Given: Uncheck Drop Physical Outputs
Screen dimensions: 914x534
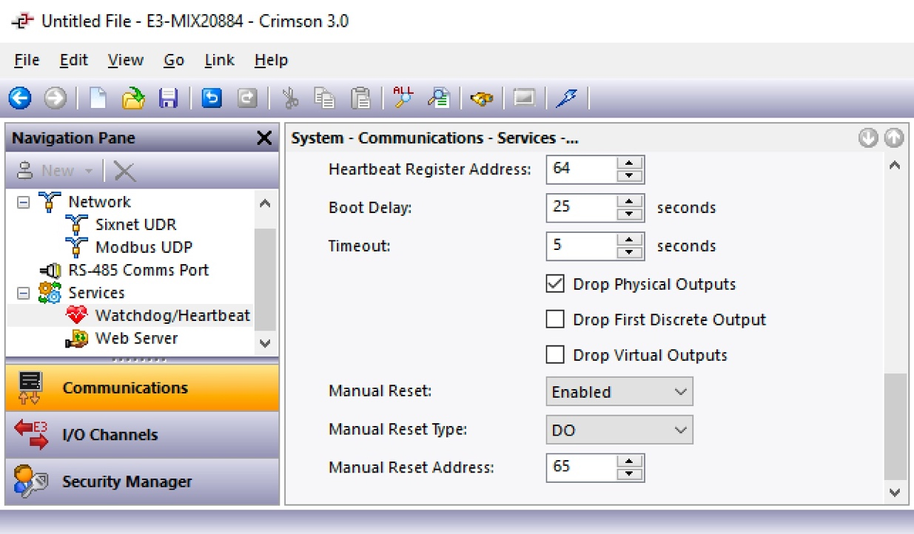Looking at the screenshot, I should point(555,284).
